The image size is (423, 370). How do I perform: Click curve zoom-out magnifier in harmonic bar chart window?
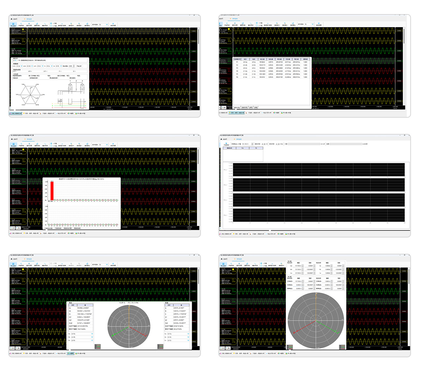point(79,144)
